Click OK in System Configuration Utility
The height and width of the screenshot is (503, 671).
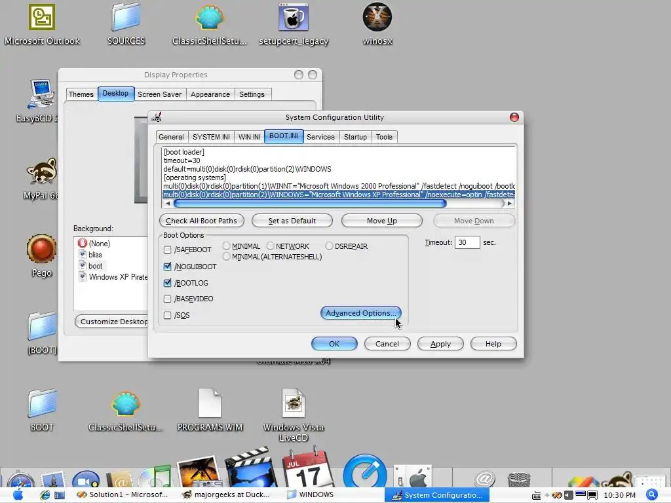tap(334, 344)
